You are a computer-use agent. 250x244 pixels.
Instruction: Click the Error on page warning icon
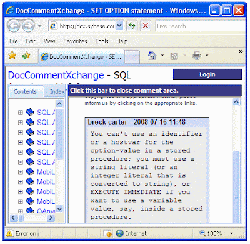[x=9, y=233]
